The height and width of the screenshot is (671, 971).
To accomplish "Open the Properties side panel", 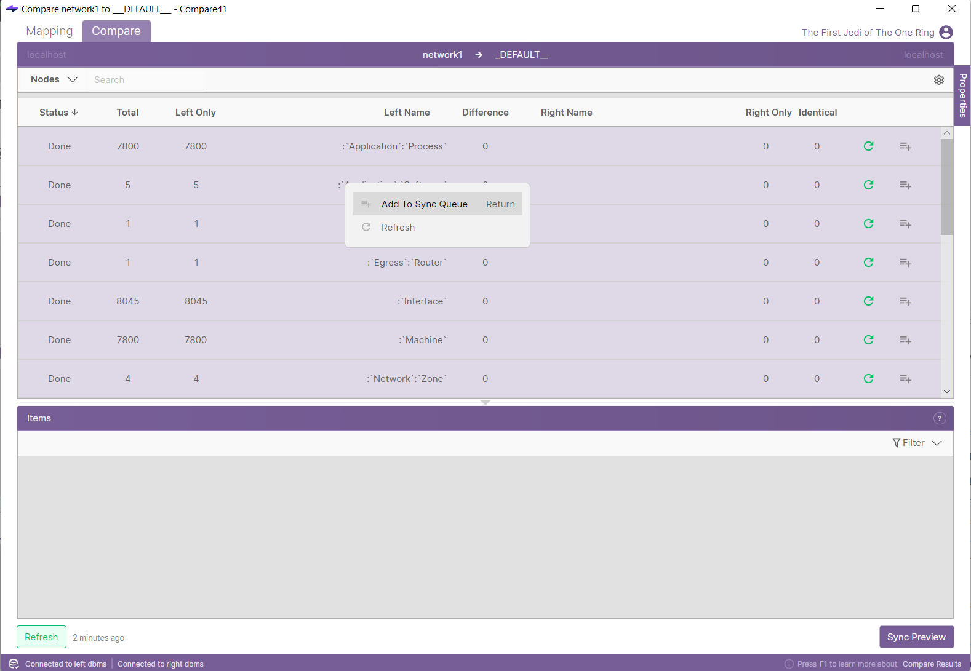I will point(962,95).
